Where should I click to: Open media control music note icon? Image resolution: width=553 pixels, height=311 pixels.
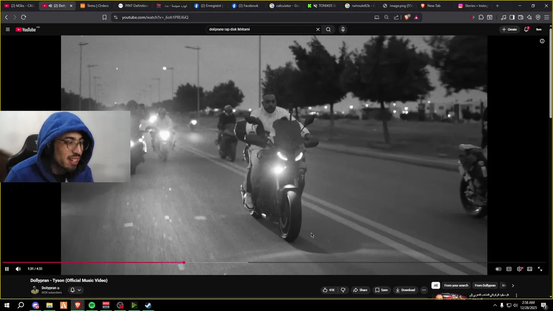pos(503,17)
